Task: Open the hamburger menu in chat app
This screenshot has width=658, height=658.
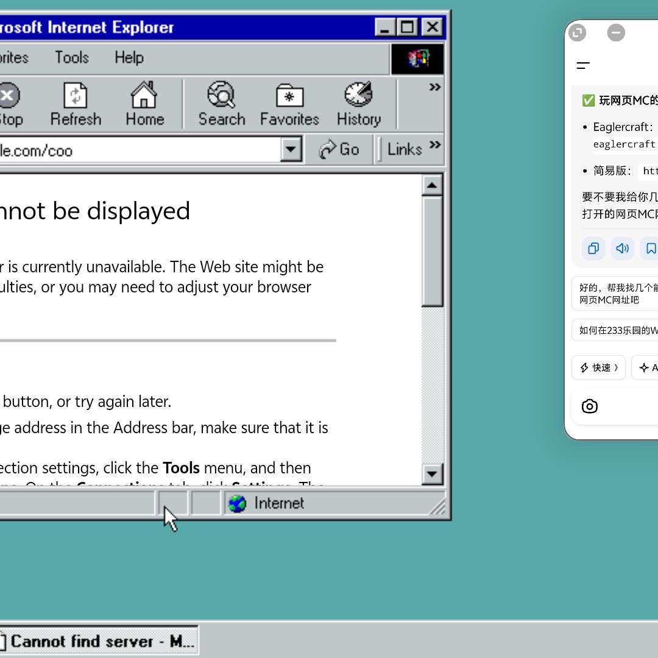Action: point(583,66)
